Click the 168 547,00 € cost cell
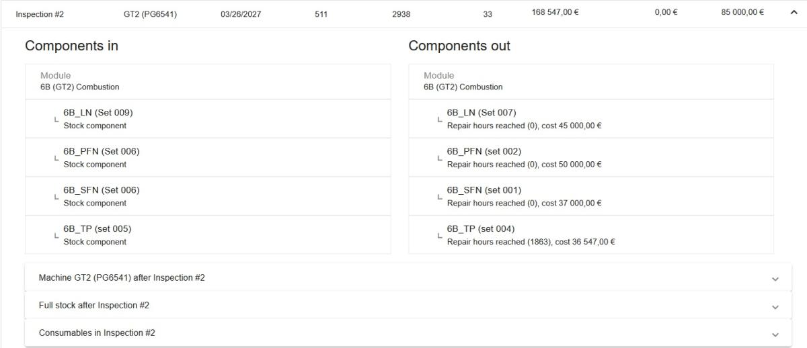This screenshot has height=348, width=807. pyautogui.click(x=555, y=13)
